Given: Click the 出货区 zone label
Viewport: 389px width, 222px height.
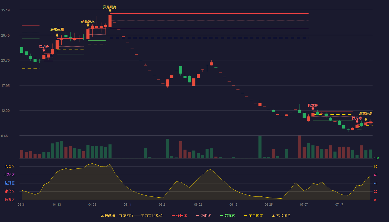Looking at the screenshot, I should tap(9, 175).
